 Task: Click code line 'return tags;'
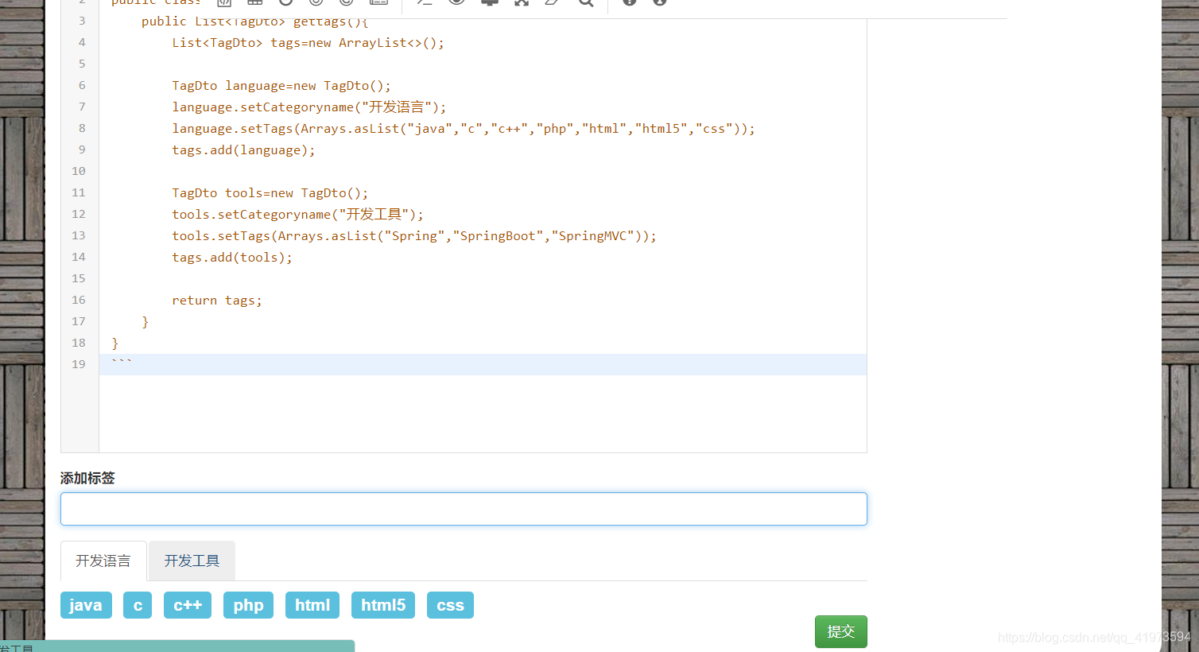click(217, 301)
